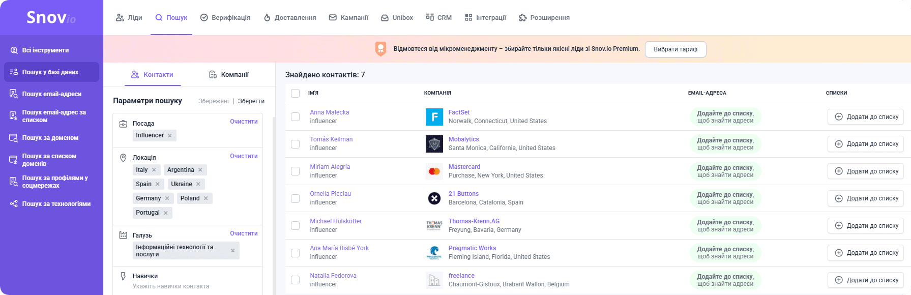Switch to the Компанії tab
This screenshot has height=295, width=911.
pos(229,75)
